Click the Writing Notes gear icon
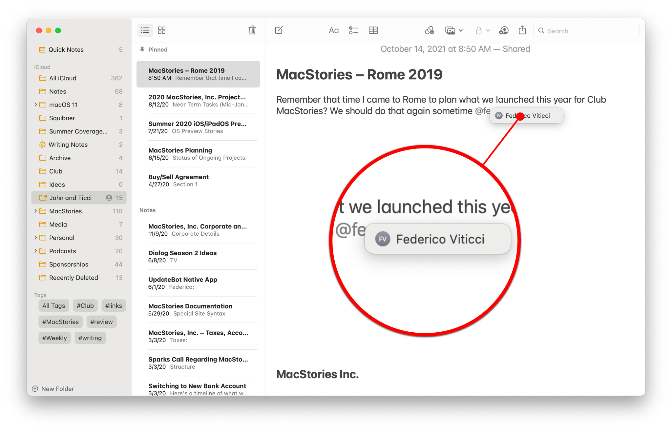The width and height of the screenshot is (672, 431). click(42, 145)
